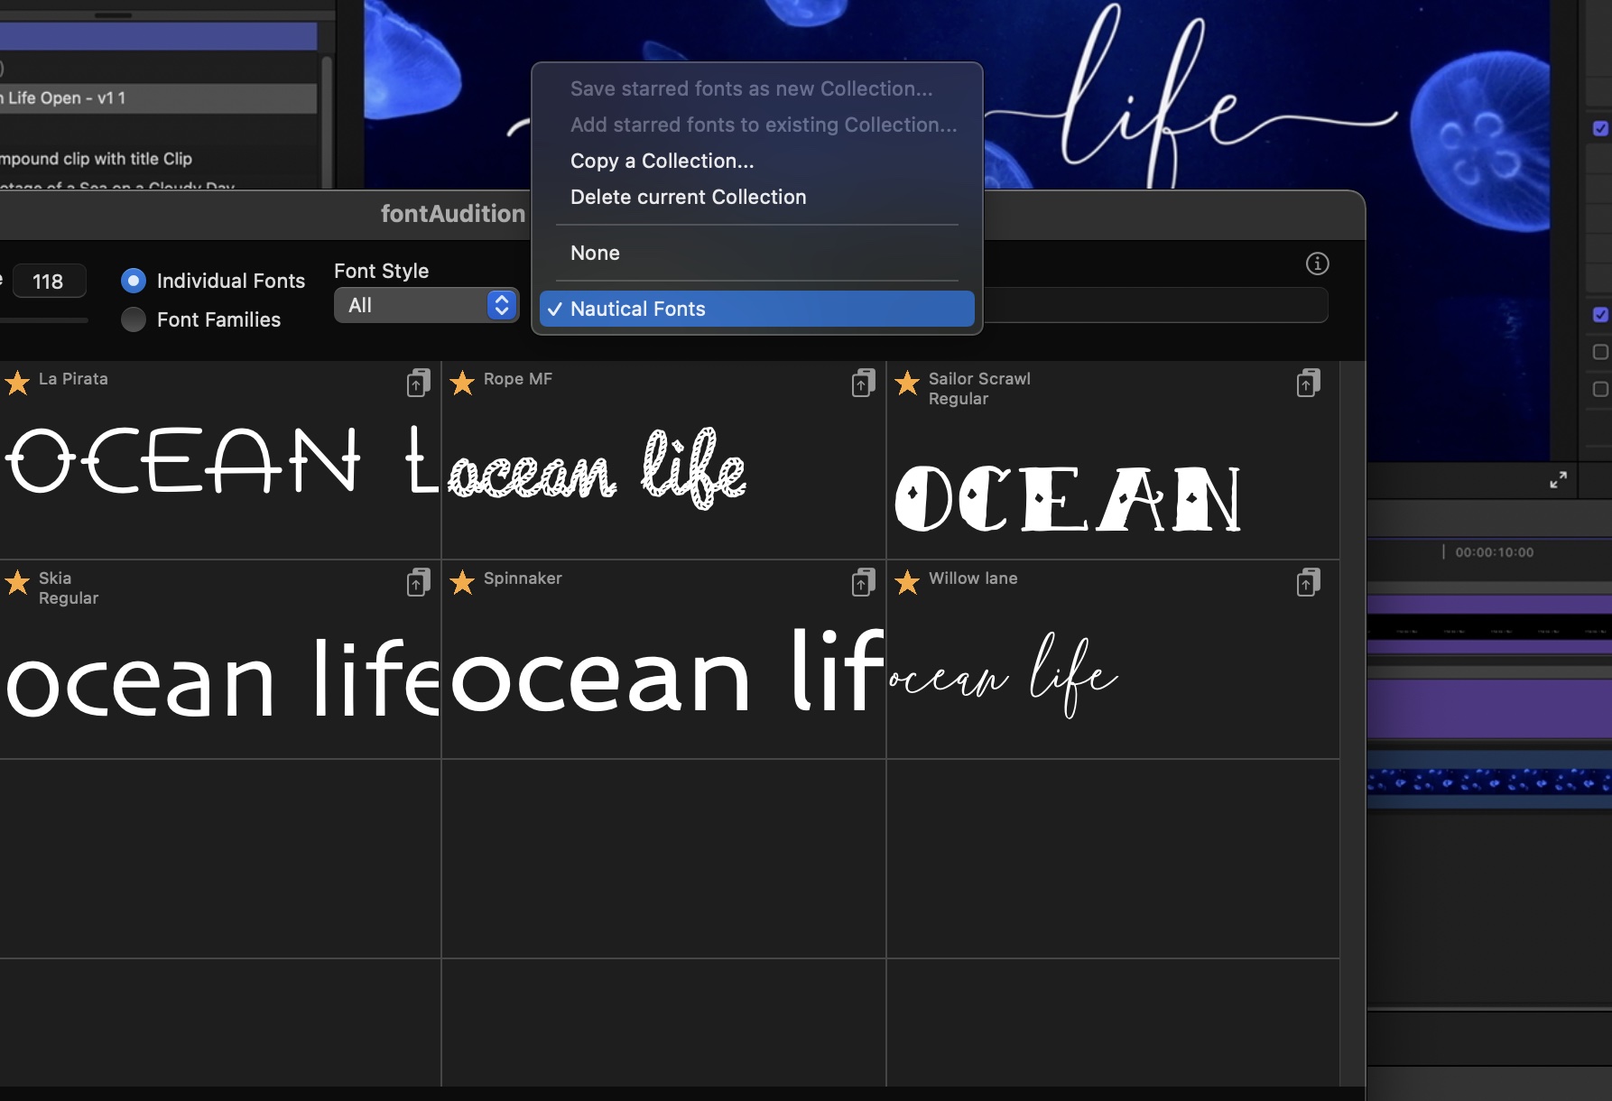Select the Individual Fonts radio button

pyautogui.click(x=133, y=281)
